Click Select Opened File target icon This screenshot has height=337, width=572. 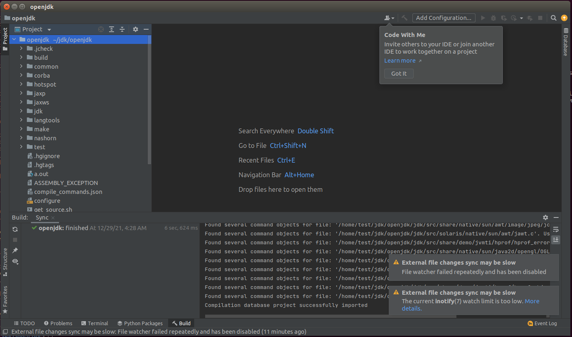coord(101,29)
